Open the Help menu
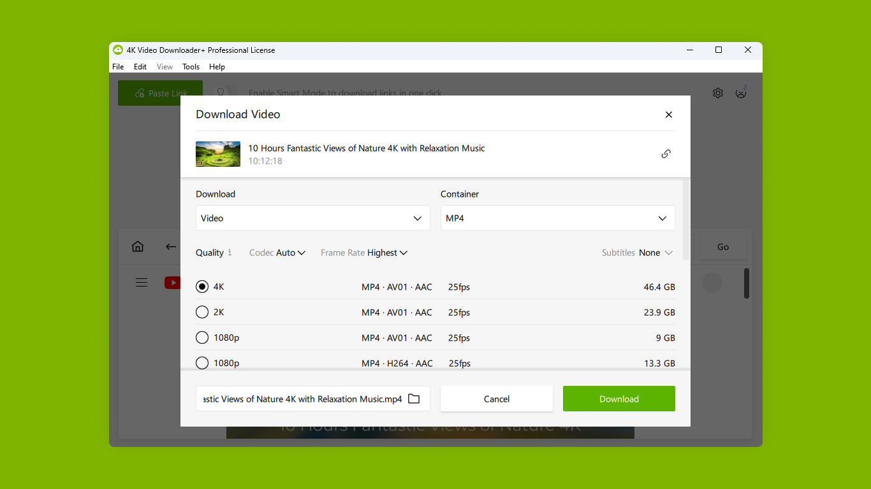 217,66
